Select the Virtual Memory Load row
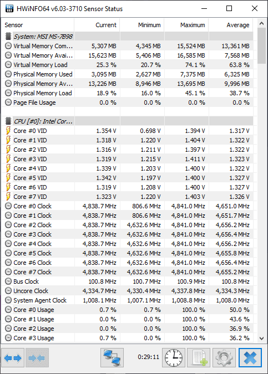This screenshot has height=374, width=268. tap(129, 65)
